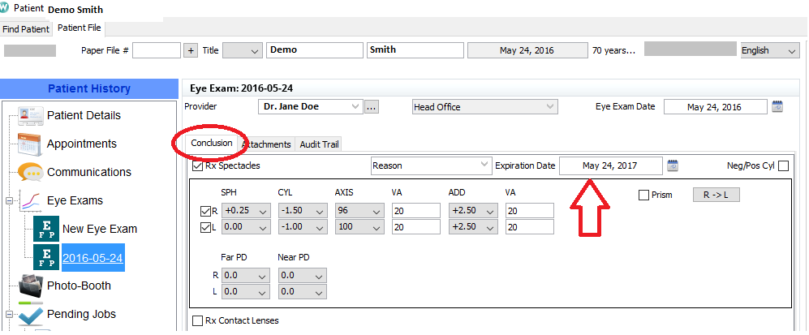Expand the Head Office location dropdown

coord(550,107)
